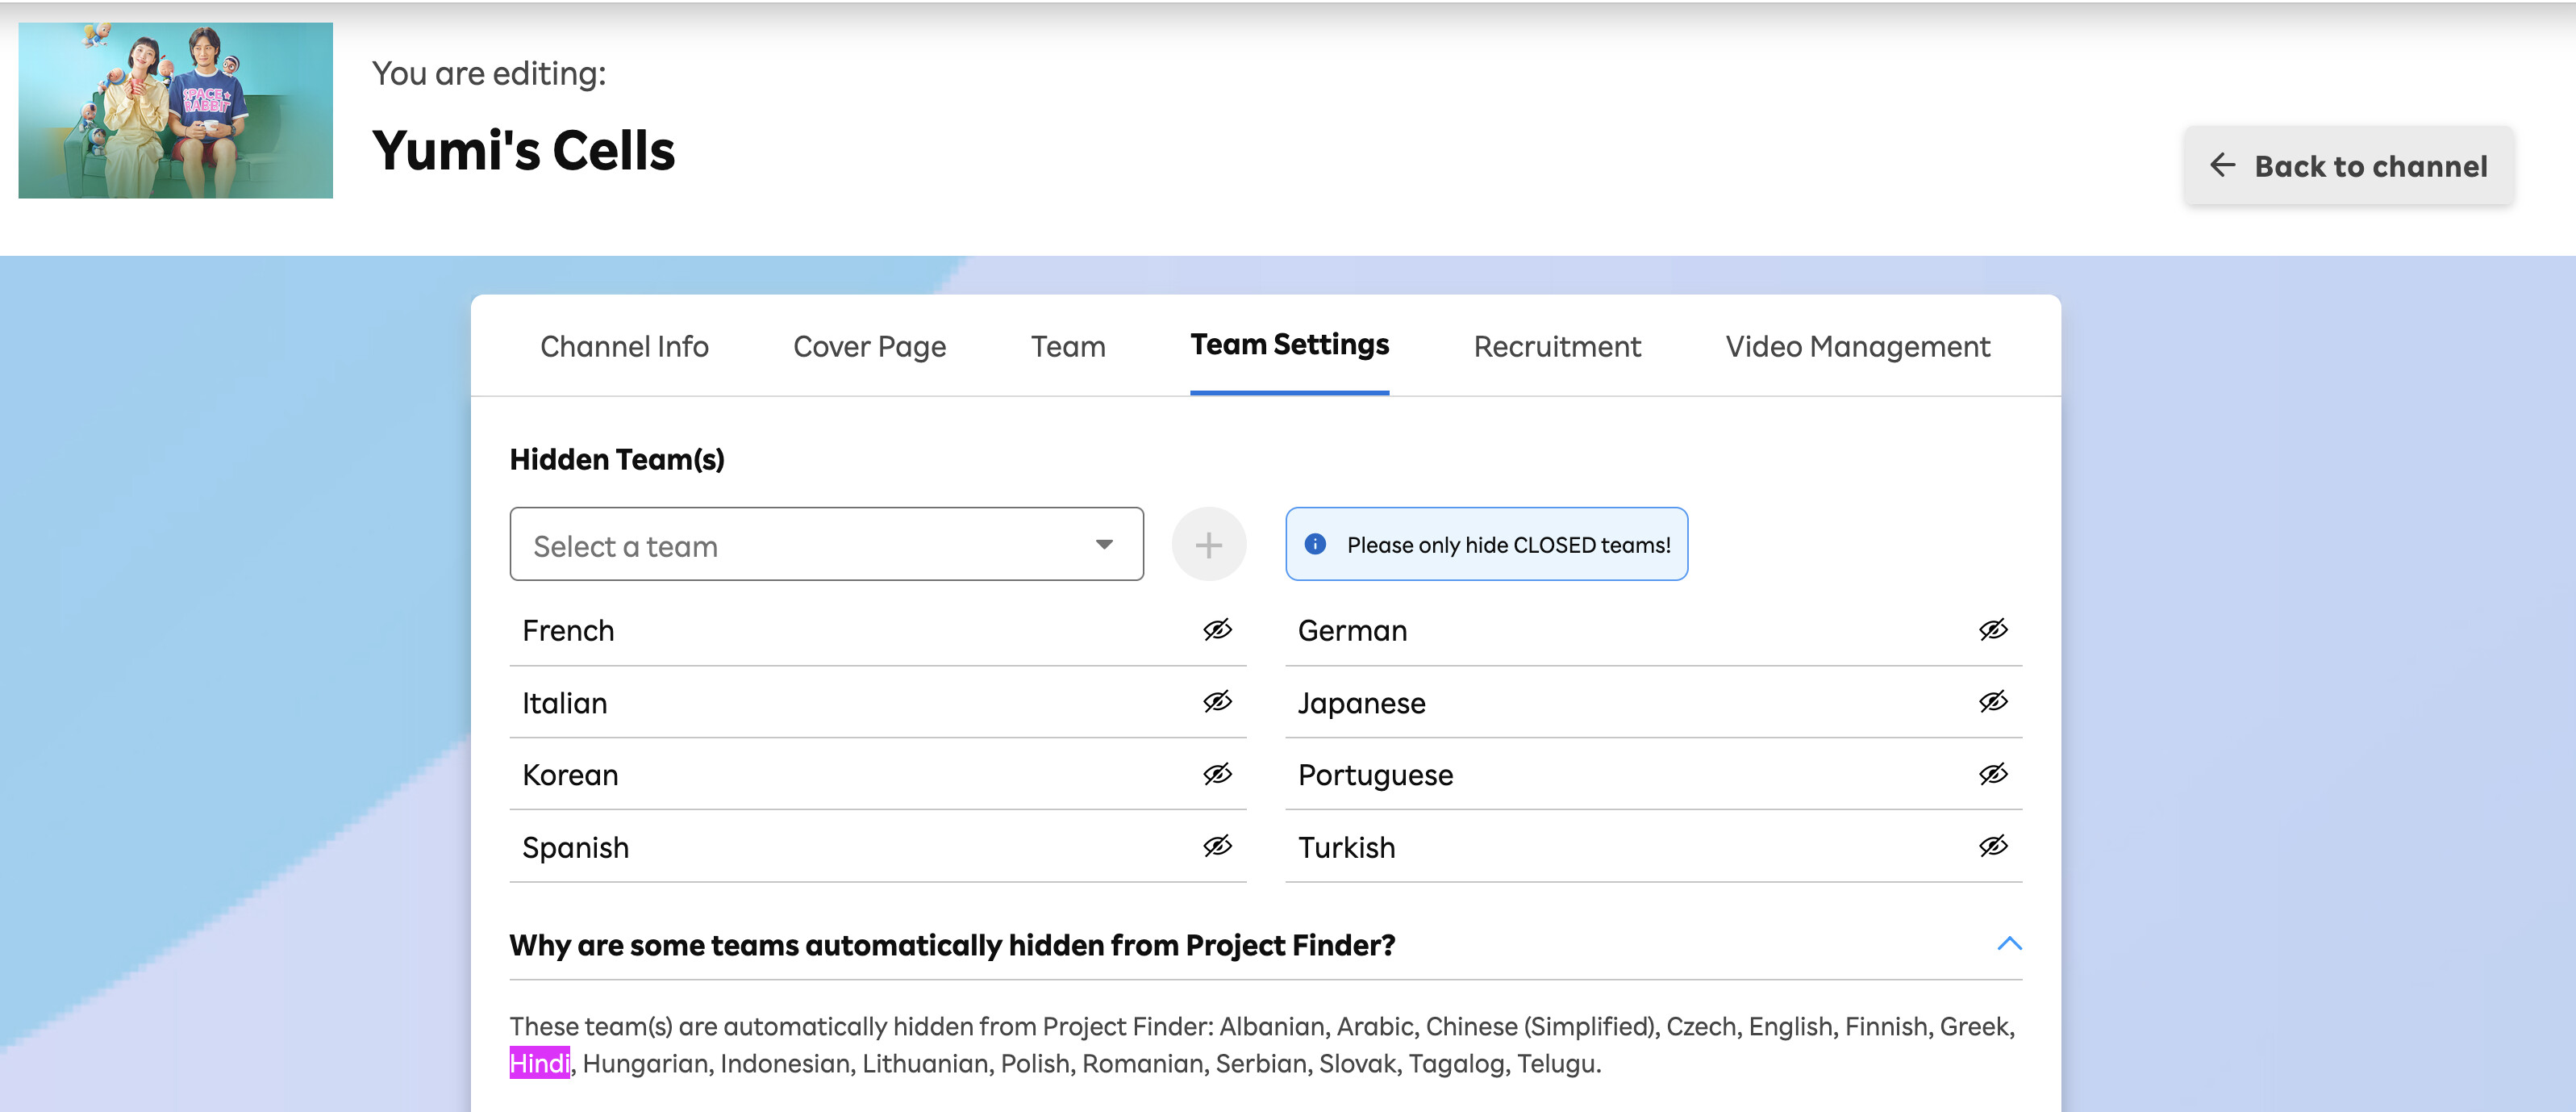The image size is (2576, 1112).
Task: Switch to Video Management tab
Action: pyautogui.click(x=1857, y=346)
